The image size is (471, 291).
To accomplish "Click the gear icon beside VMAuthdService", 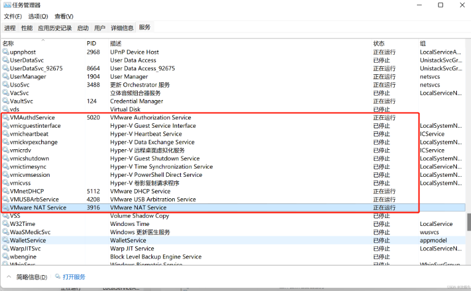I will coord(6,117).
